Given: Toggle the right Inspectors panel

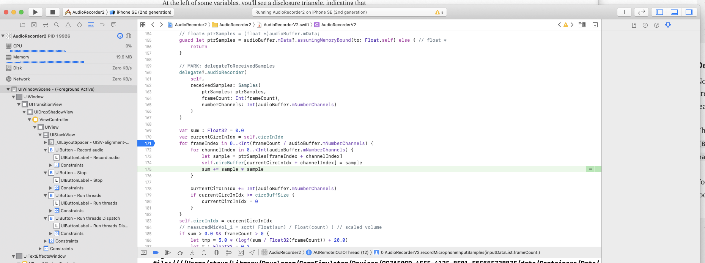Looking at the screenshot, I should 689,12.
